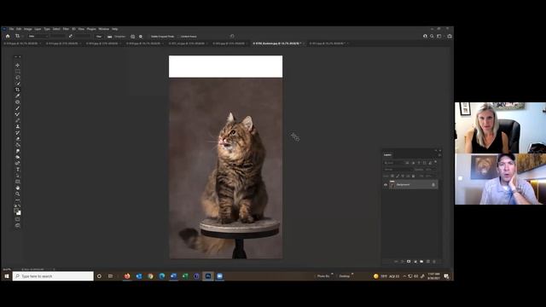Open crop aspect ratio preset dropdown

pyautogui.click(x=38, y=36)
